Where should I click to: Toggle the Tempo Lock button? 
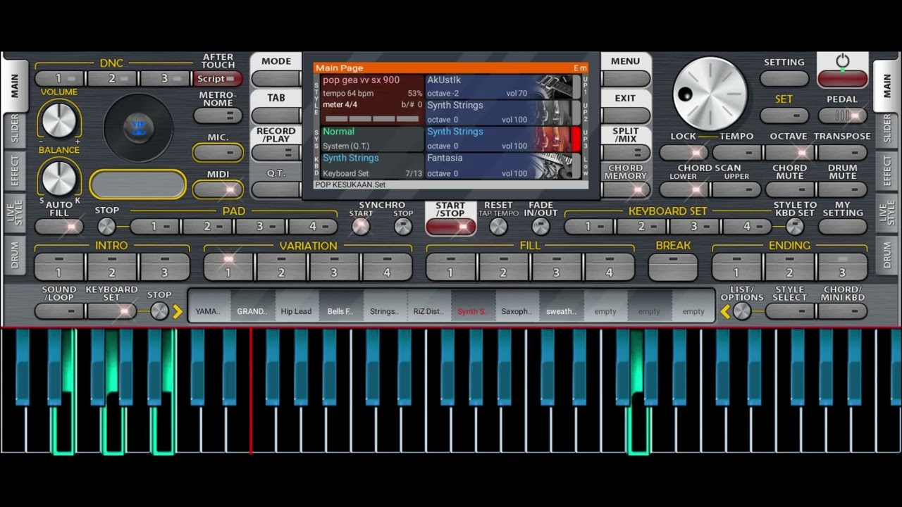click(x=684, y=153)
